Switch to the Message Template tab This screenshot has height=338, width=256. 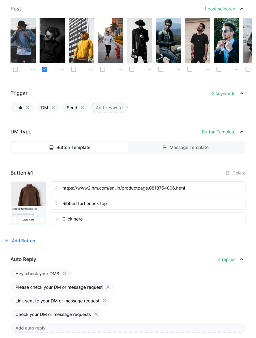pos(186,147)
